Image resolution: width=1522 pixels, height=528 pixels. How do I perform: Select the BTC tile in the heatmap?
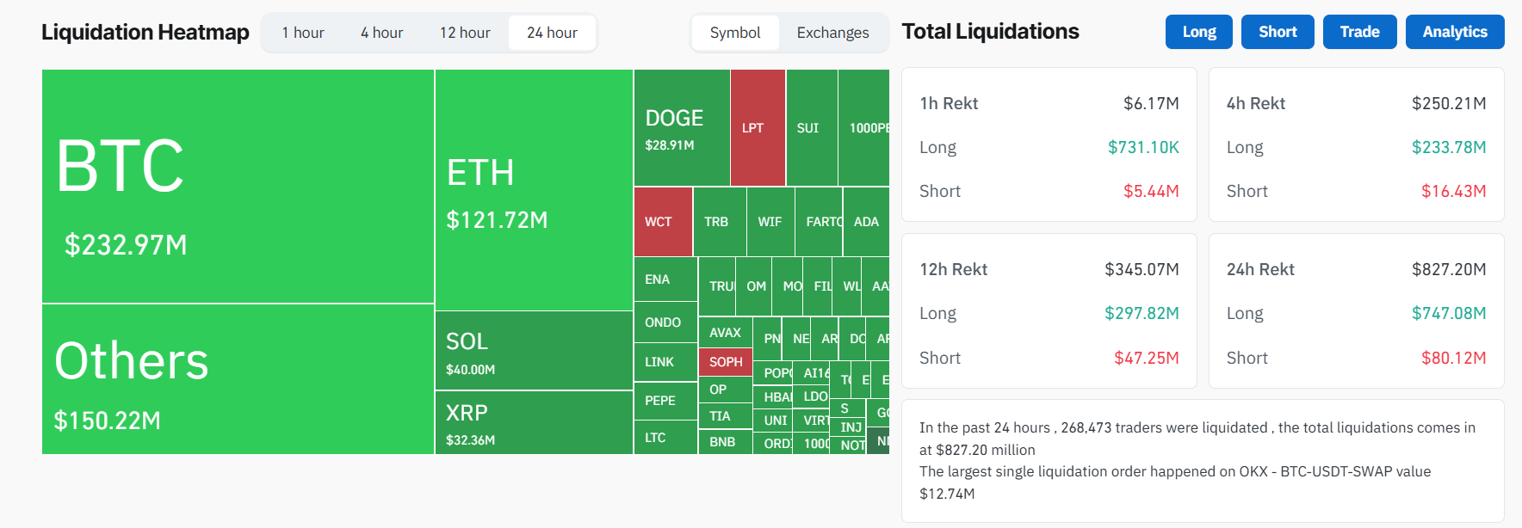point(237,185)
